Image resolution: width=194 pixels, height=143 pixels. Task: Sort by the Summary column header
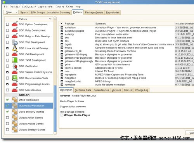tap(134, 24)
